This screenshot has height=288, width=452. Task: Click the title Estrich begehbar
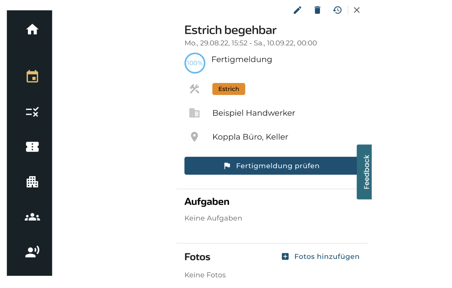click(x=230, y=30)
